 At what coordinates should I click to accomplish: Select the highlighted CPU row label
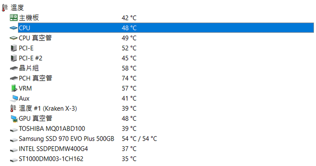pyautogui.click(x=25, y=28)
